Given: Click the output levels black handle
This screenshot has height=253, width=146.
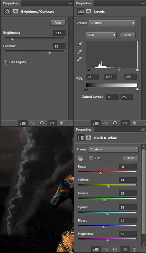Looking at the screenshot, I should pos(86,89).
